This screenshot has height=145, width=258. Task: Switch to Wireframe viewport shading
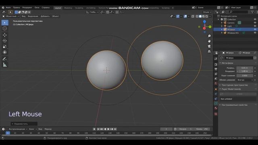click(197, 17)
